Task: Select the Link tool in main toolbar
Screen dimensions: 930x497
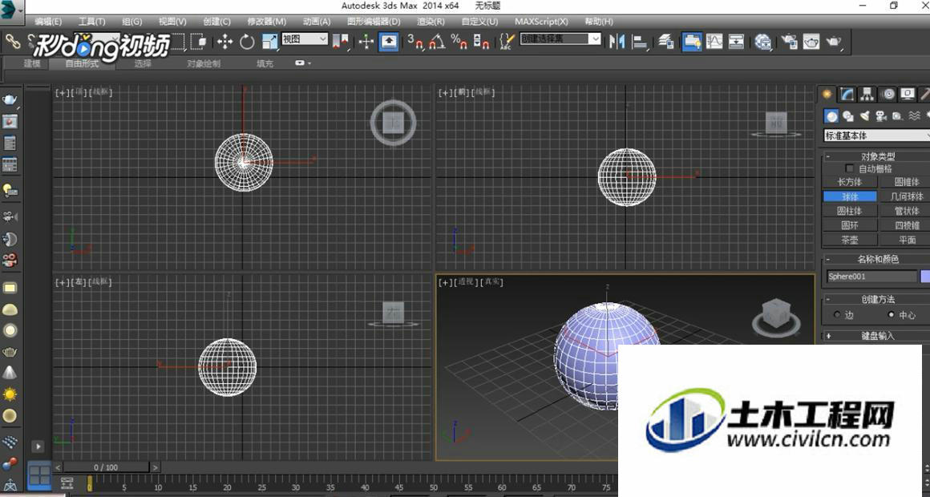Action: 13,42
